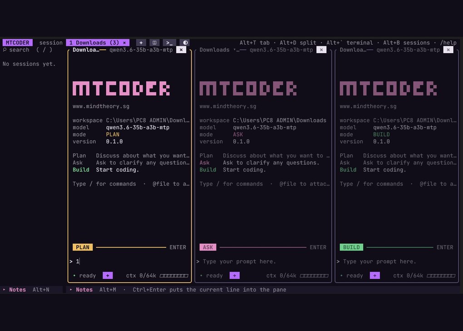Click the Alt+B sessions shortcut hint
Screen dimensions: 463x331
click(x=407, y=43)
